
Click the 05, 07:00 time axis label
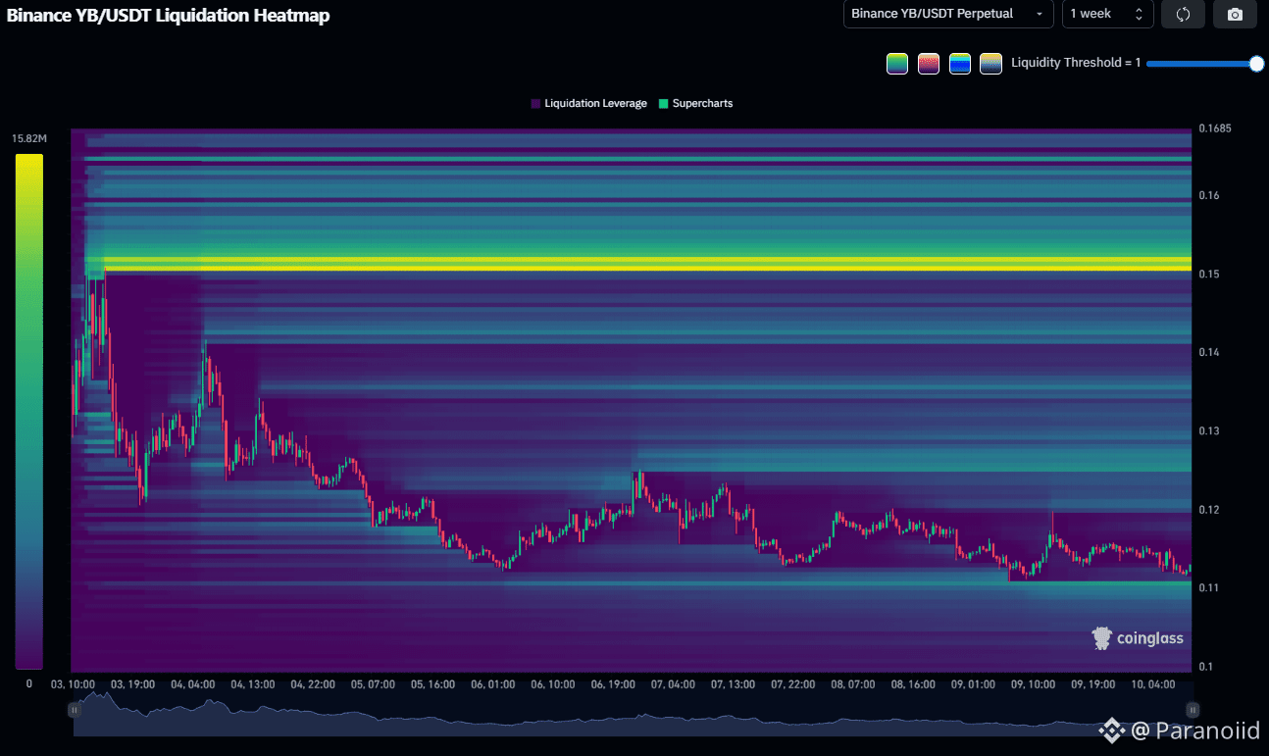(x=373, y=683)
